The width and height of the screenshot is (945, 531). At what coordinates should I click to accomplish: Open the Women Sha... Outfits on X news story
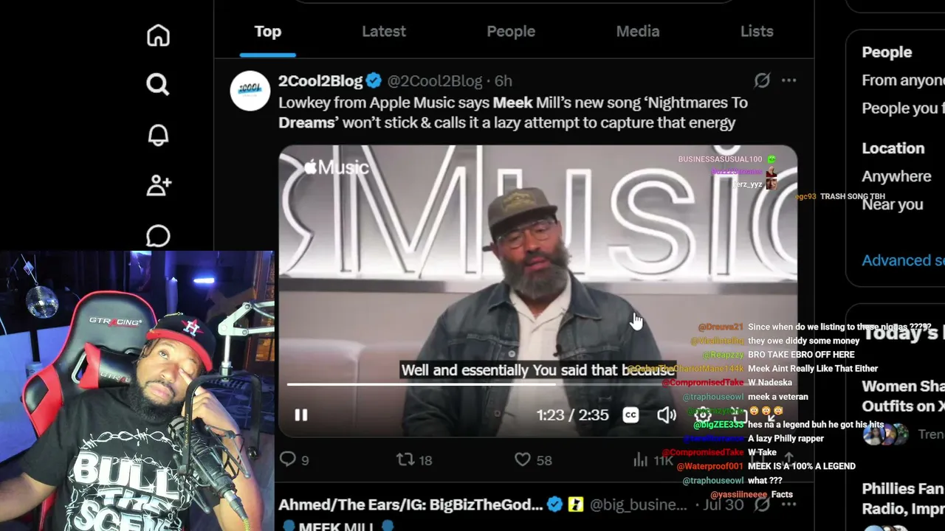[903, 396]
